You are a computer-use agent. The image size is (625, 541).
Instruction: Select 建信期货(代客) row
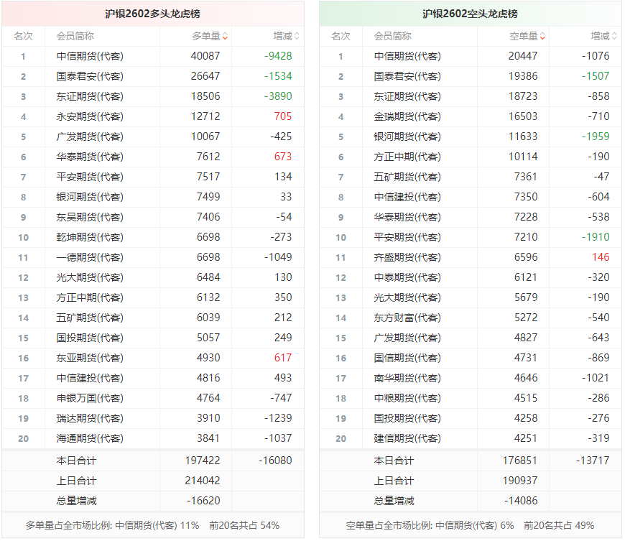tap(470, 438)
